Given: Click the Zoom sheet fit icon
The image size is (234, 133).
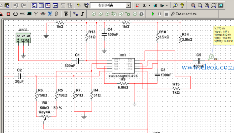Looking at the screenshot, I should click(x=214, y=6).
